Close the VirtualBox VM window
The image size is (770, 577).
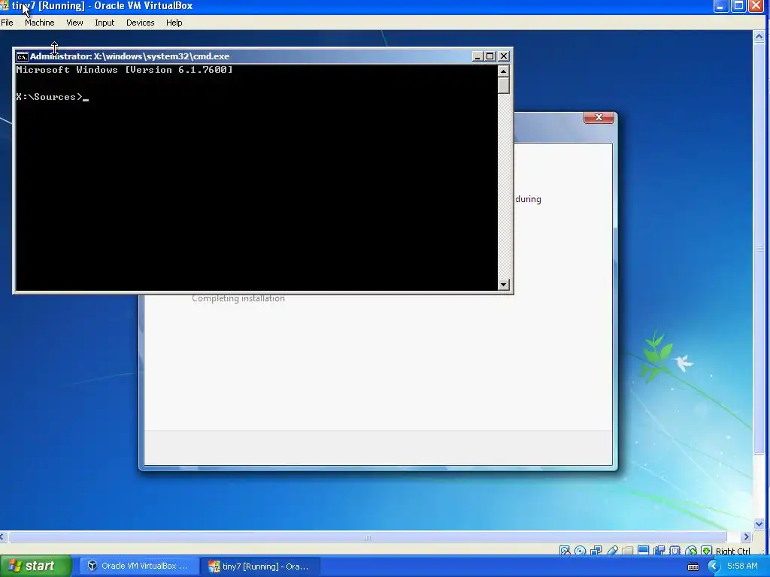(756, 6)
